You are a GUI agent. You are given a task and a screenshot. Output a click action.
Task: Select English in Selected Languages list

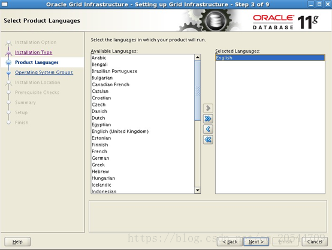(270, 58)
